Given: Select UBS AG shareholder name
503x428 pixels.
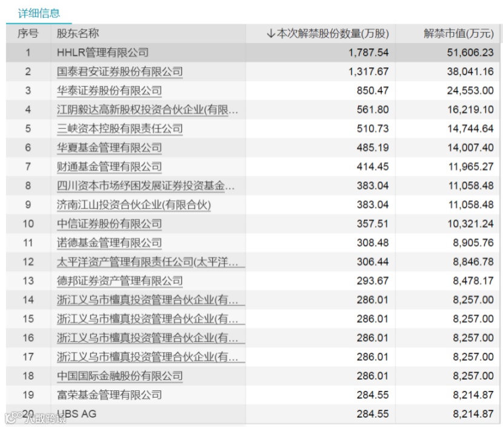Looking at the screenshot, I should click(x=77, y=414).
